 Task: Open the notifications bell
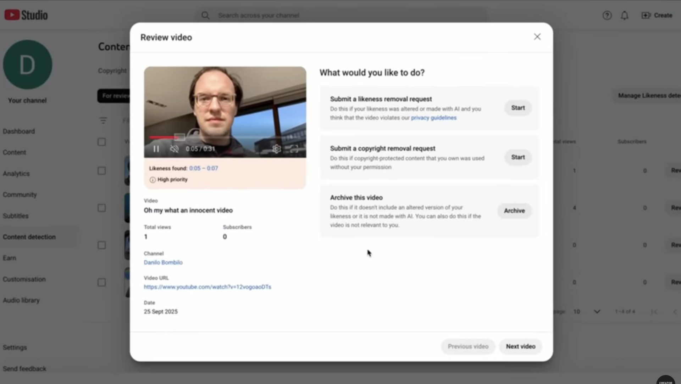coord(625,15)
